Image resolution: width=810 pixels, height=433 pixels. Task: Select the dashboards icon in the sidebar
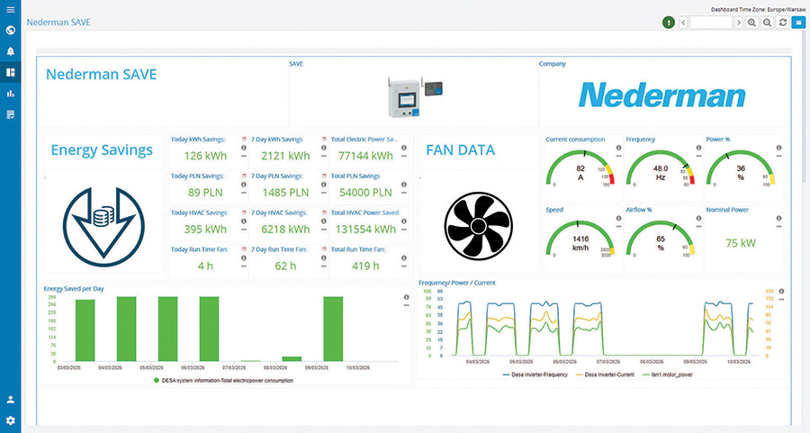pos(10,72)
